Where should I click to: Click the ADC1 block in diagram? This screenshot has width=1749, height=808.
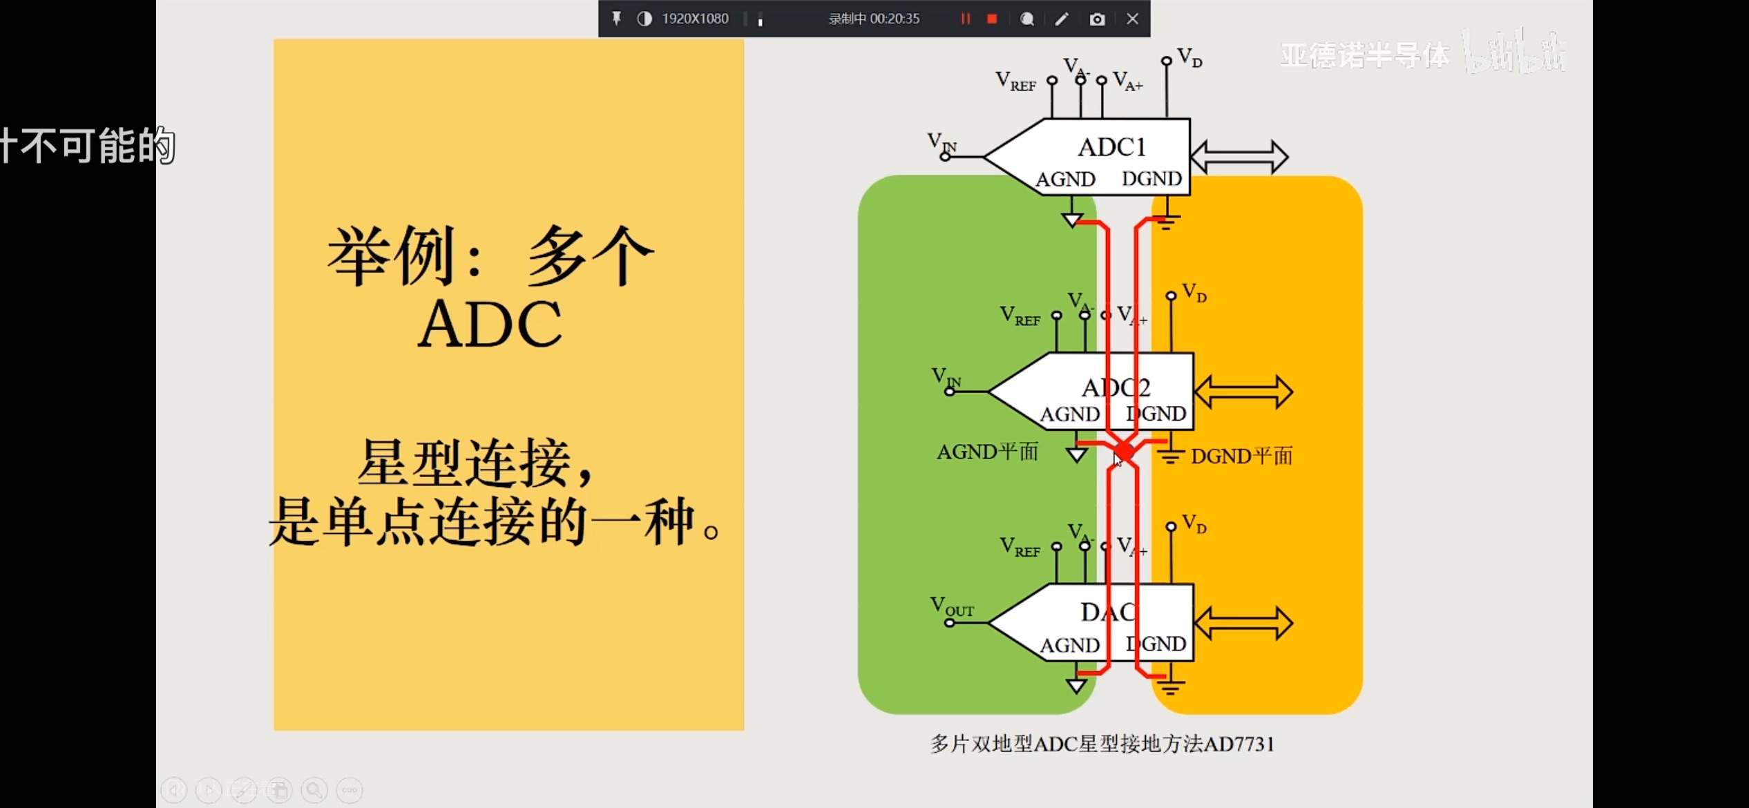pyautogui.click(x=1111, y=148)
